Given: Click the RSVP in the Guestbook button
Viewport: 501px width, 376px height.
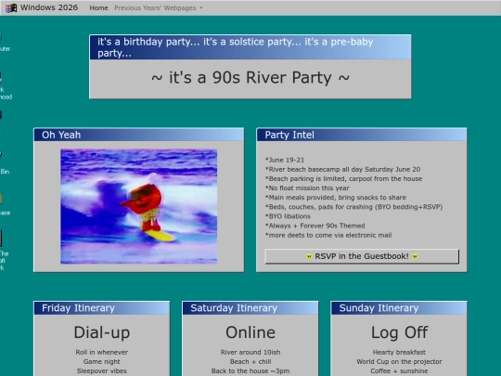Looking at the screenshot, I should coord(362,256).
